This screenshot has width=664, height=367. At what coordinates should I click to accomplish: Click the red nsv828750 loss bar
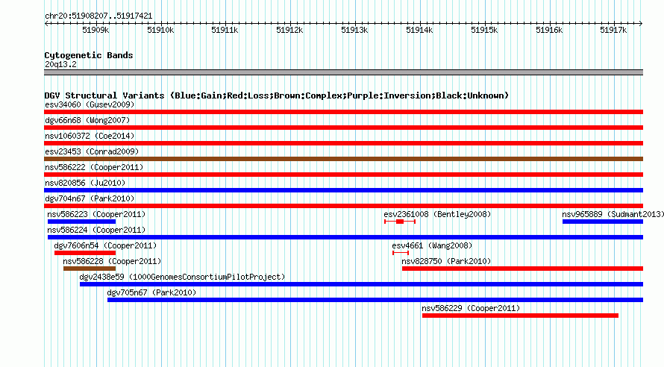pos(522,269)
